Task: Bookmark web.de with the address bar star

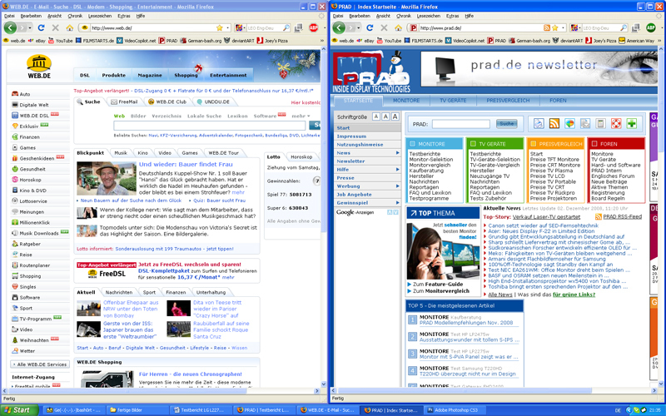Action: [x=220, y=27]
